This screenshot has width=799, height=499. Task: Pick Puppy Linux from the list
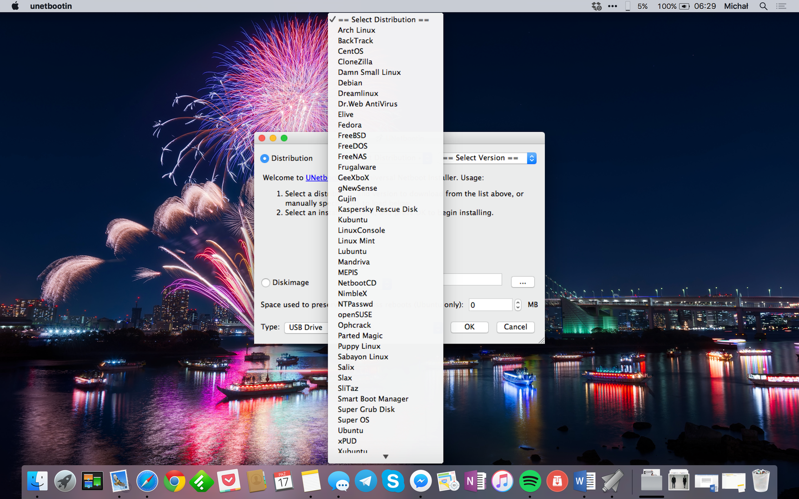pyautogui.click(x=386, y=346)
